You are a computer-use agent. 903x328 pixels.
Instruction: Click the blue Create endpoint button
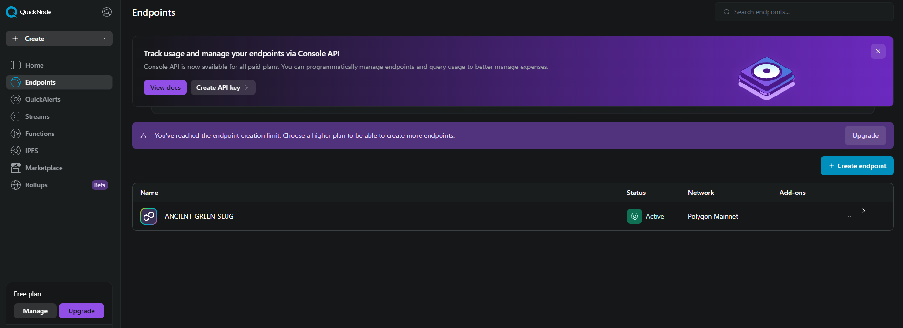coord(857,166)
